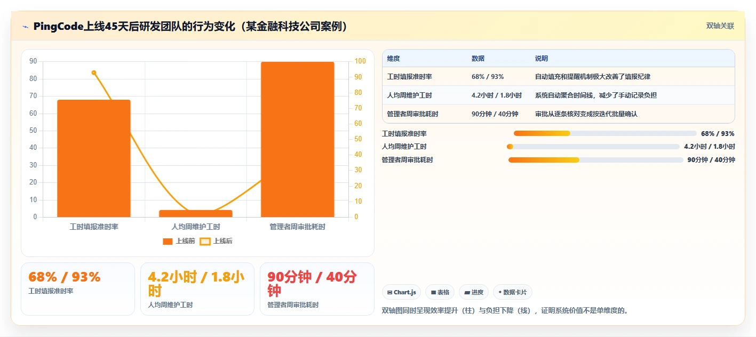The height and width of the screenshot is (337, 756).
Task: Click the 双轴关联 label in the header
Action: tap(720, 26)
